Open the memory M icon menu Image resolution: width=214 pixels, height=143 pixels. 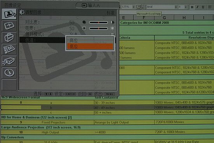point(9,49)
